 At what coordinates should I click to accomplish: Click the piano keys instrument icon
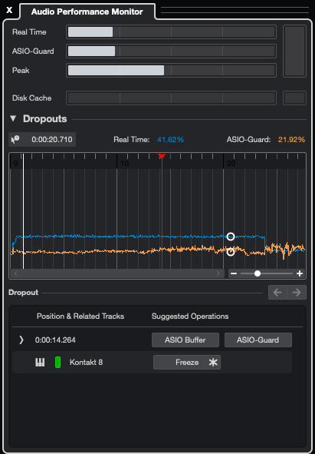click(40, 363)
